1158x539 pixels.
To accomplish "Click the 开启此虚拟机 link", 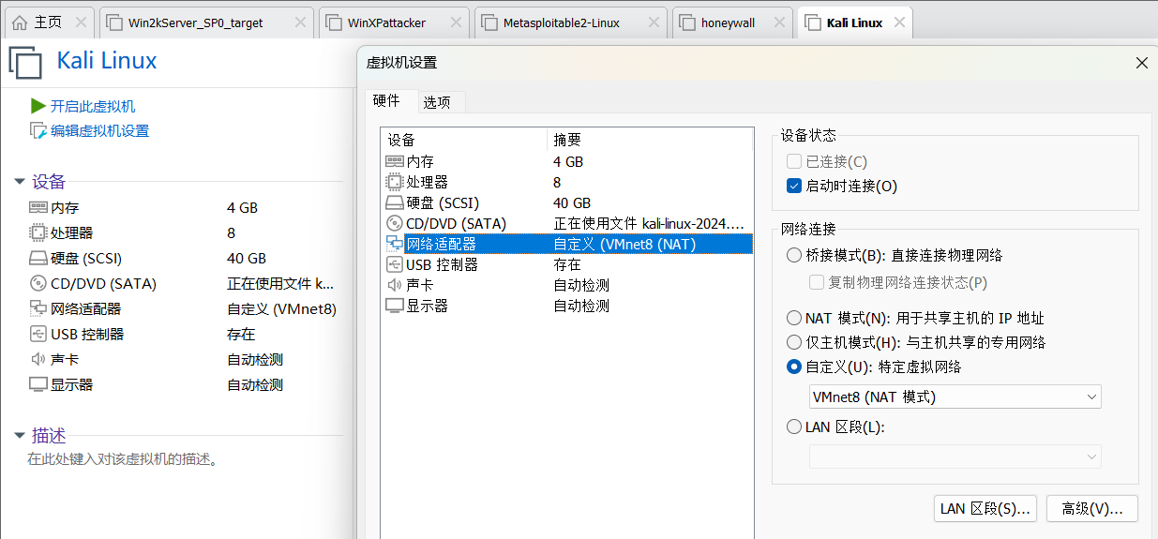I will 93,106.
